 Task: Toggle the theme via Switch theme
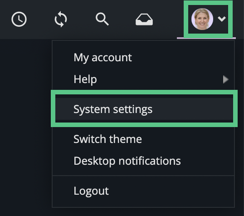[x=143, y=139]
